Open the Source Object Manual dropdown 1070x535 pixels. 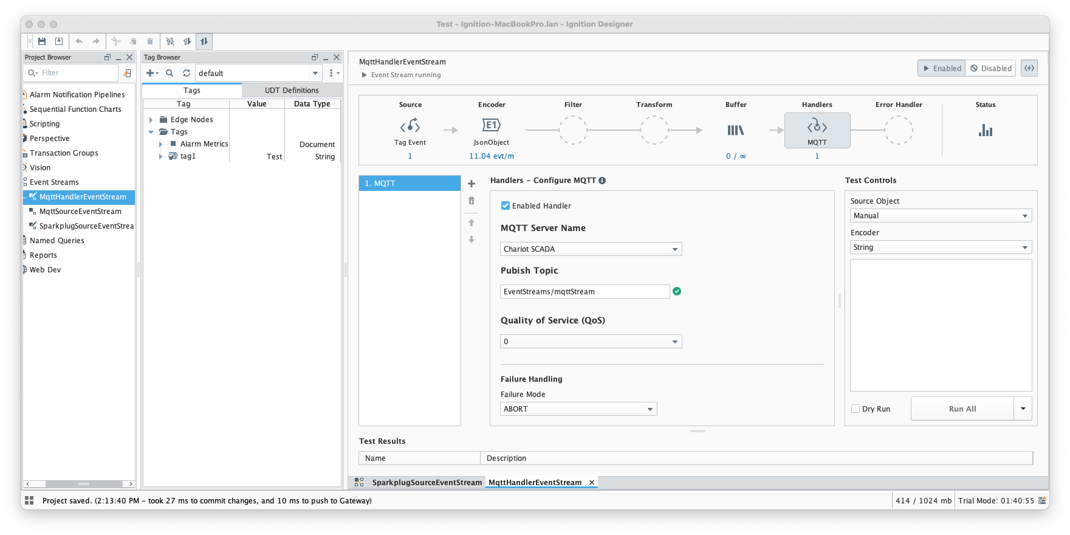941,215
